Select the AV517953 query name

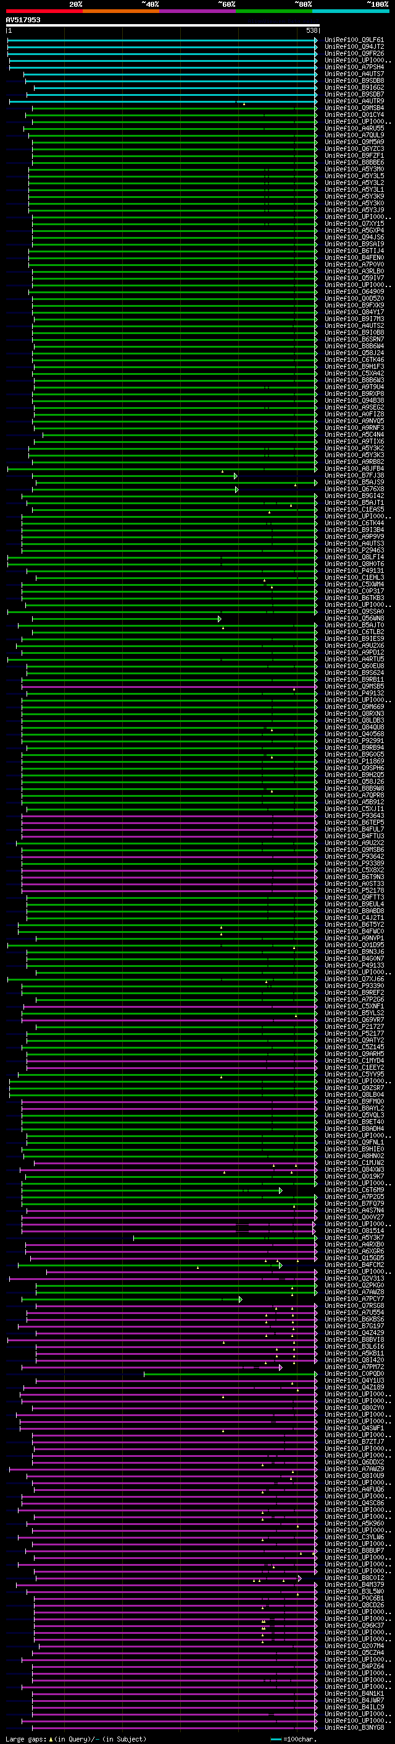pyautogui.click(x=23, y=20)
